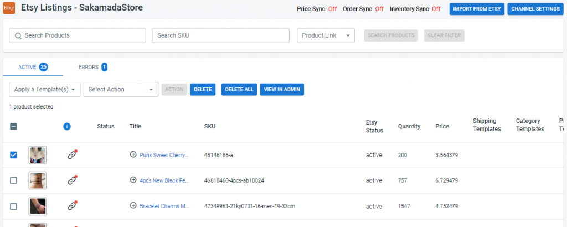The height and width of the screenshot is (227, 567).
Task: Check the Bracelet Charms row checkbox
Action: pos(13,207)
